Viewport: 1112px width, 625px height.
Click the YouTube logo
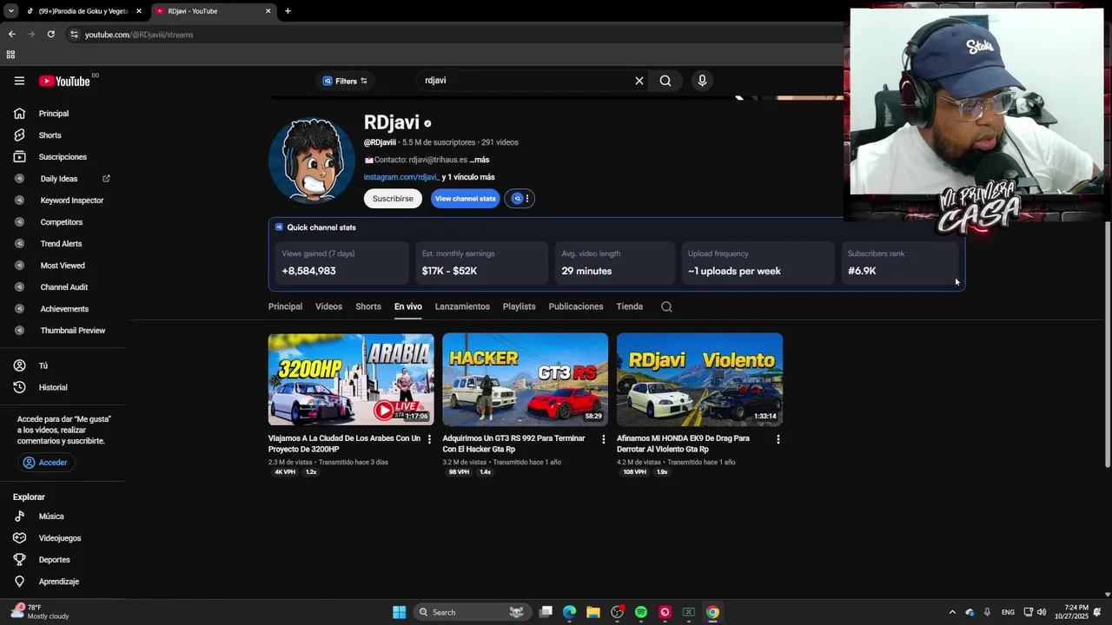click(x=65, y=81)
